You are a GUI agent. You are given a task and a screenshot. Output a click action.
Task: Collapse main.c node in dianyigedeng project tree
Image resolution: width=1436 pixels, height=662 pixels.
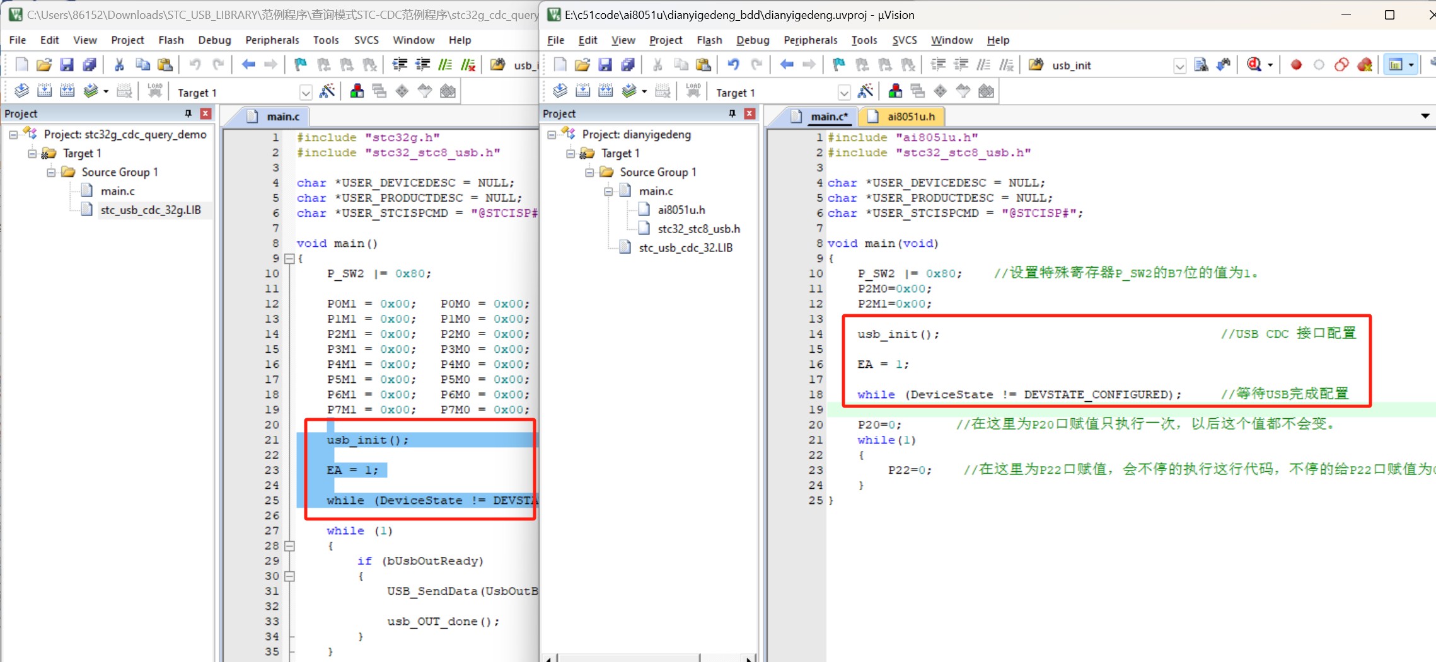[x=608, y=191]
